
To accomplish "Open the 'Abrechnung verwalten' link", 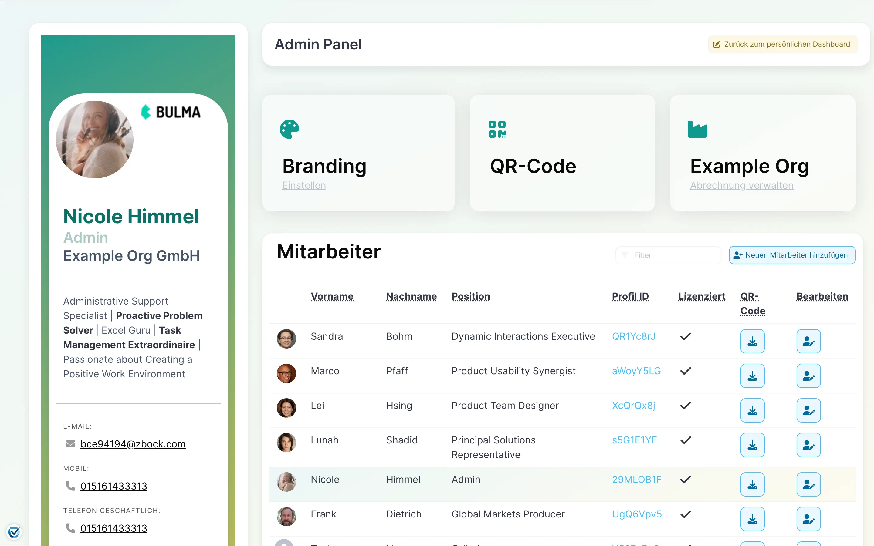I will (x=741, y=185).
